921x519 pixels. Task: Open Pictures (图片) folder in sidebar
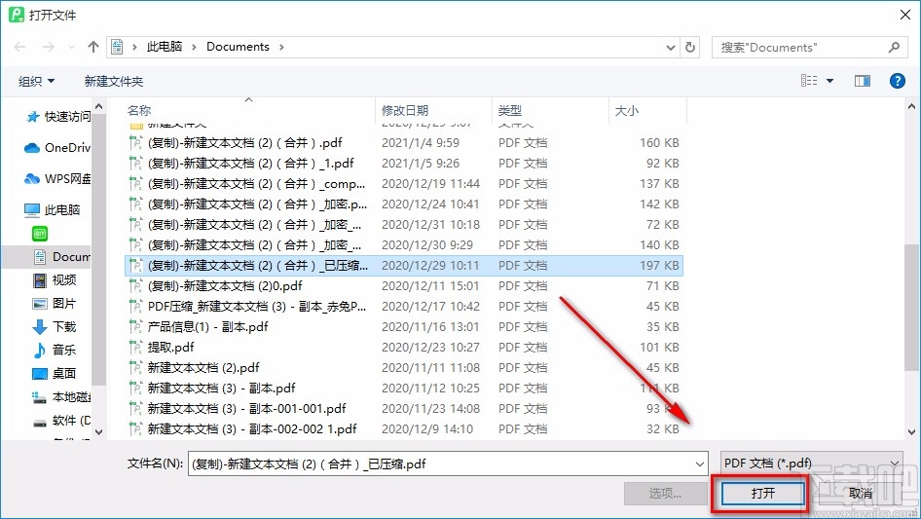[x=55, y=303]
